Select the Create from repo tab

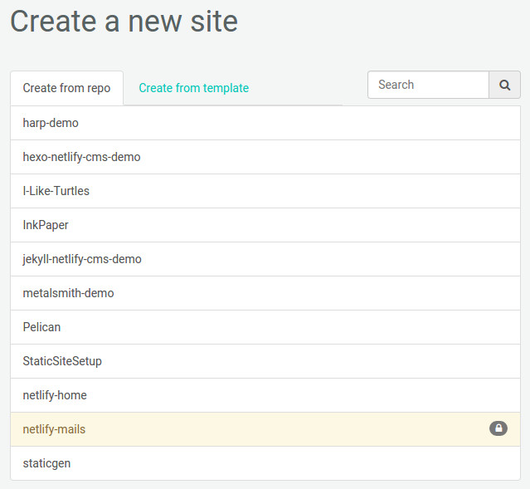[x=66, y=88]
